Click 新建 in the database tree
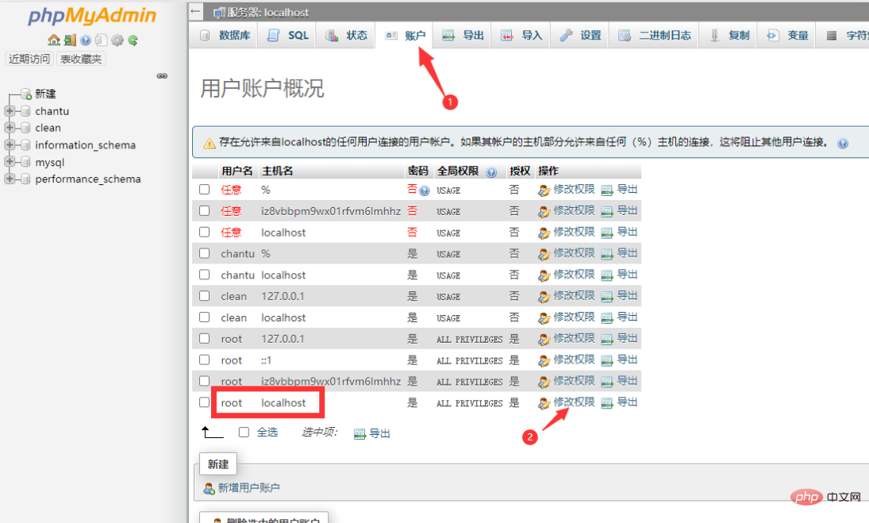The width and height of the screenshot is (869, 523). pyautogui.click(x=45, y=94)
